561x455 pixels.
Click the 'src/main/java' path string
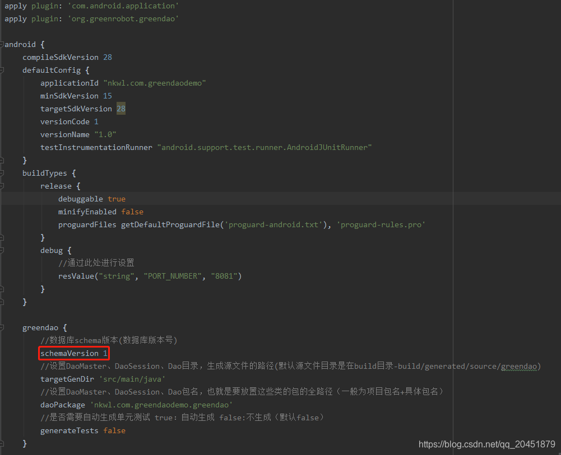point(132,379)
